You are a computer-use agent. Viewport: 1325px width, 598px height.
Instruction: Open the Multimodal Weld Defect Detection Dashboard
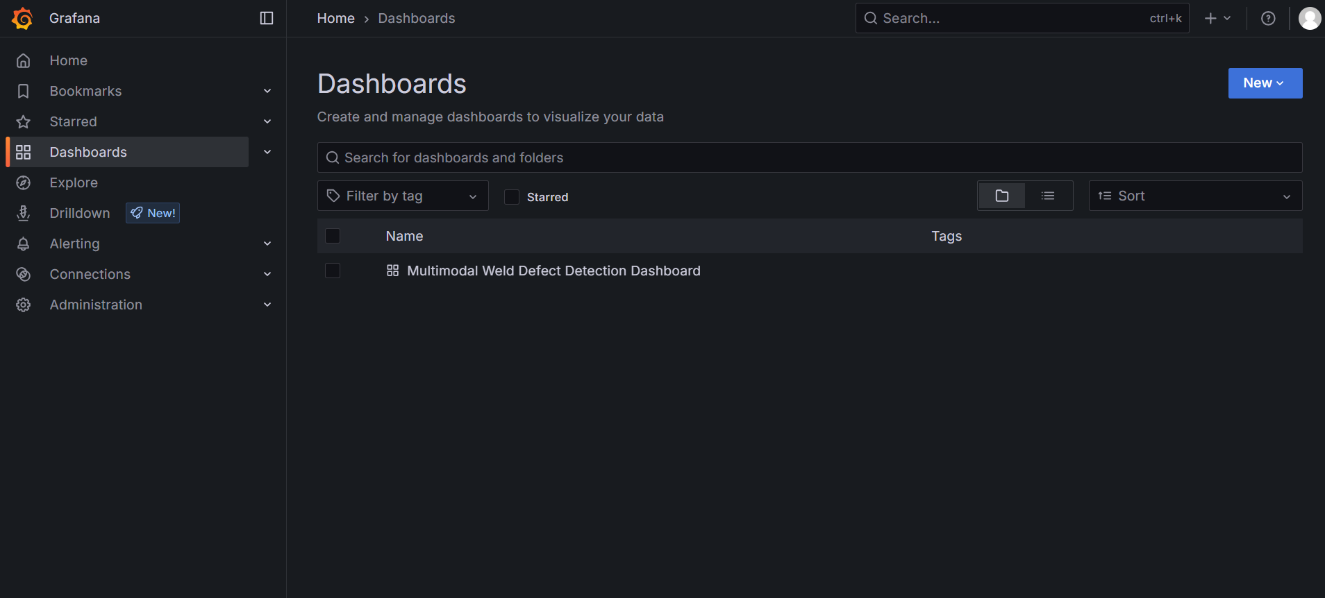553,271
